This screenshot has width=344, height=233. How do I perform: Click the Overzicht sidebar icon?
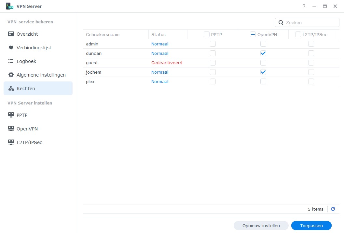11,34
